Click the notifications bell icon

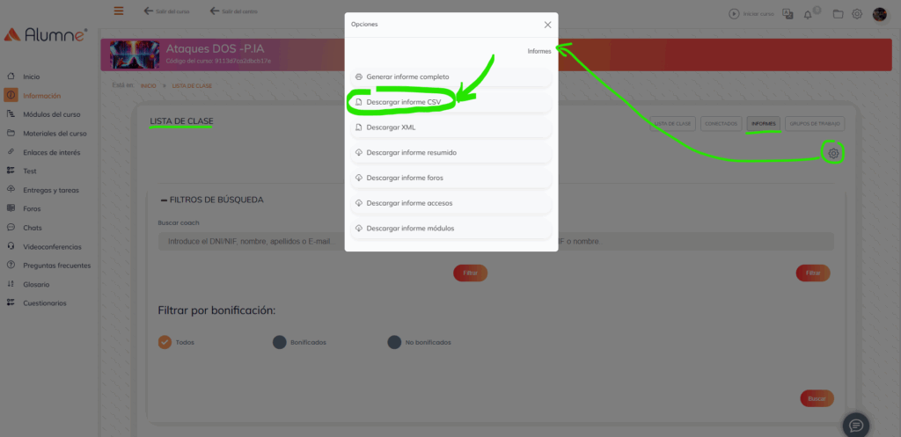click(x=808, y=14)
